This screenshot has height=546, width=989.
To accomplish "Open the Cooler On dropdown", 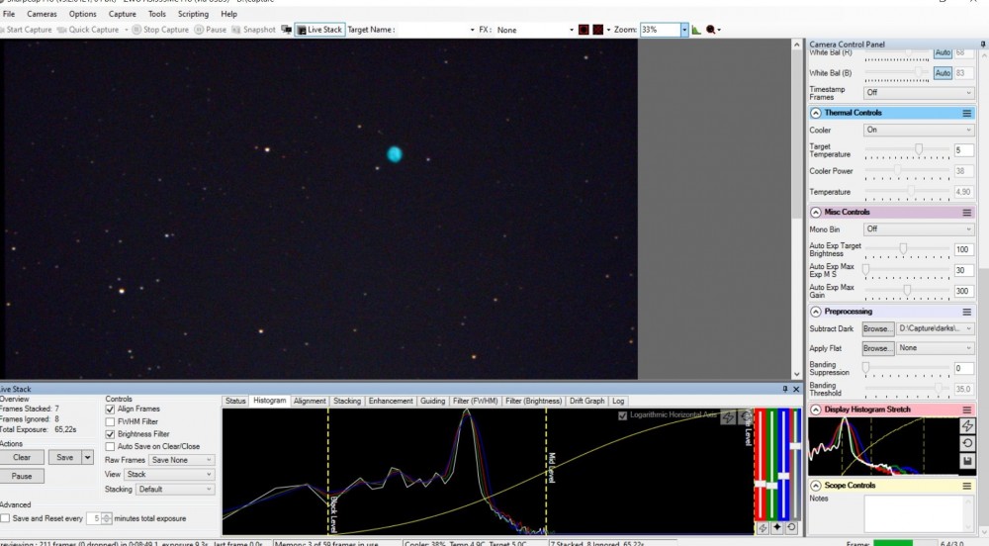I will coord(919,130).
